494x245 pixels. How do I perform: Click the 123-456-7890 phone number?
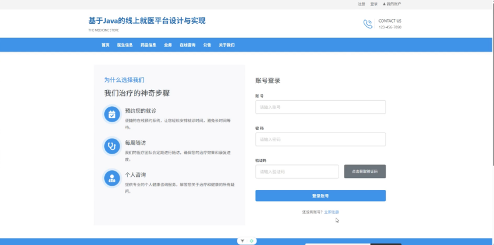(x=390, y=27)
